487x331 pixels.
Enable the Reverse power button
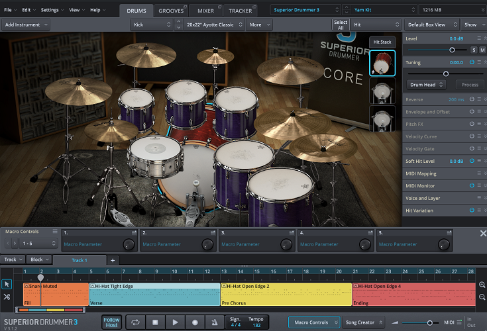(x=472, y=99)
